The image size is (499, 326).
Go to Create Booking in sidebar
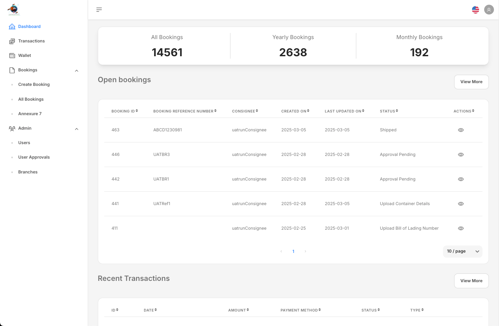[x=34, y=85]
